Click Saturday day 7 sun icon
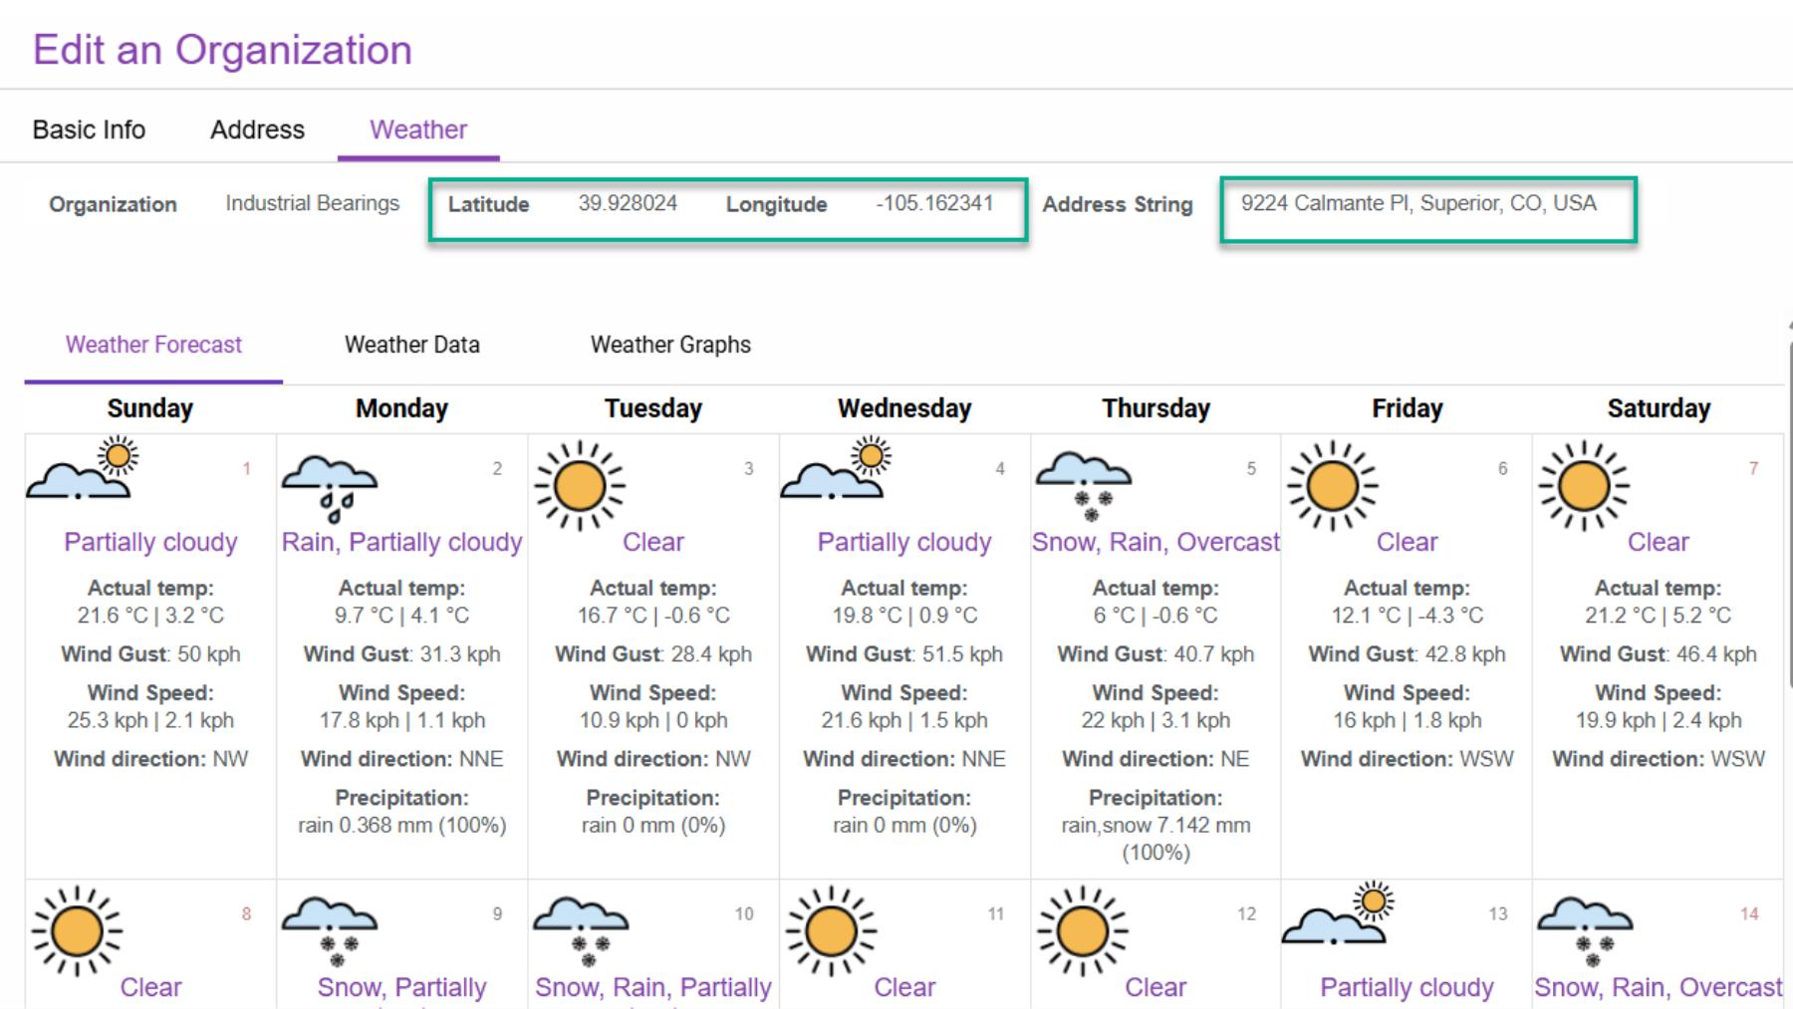Viewport: 1793px width, 1009px height. click(x=1584, y=486)
